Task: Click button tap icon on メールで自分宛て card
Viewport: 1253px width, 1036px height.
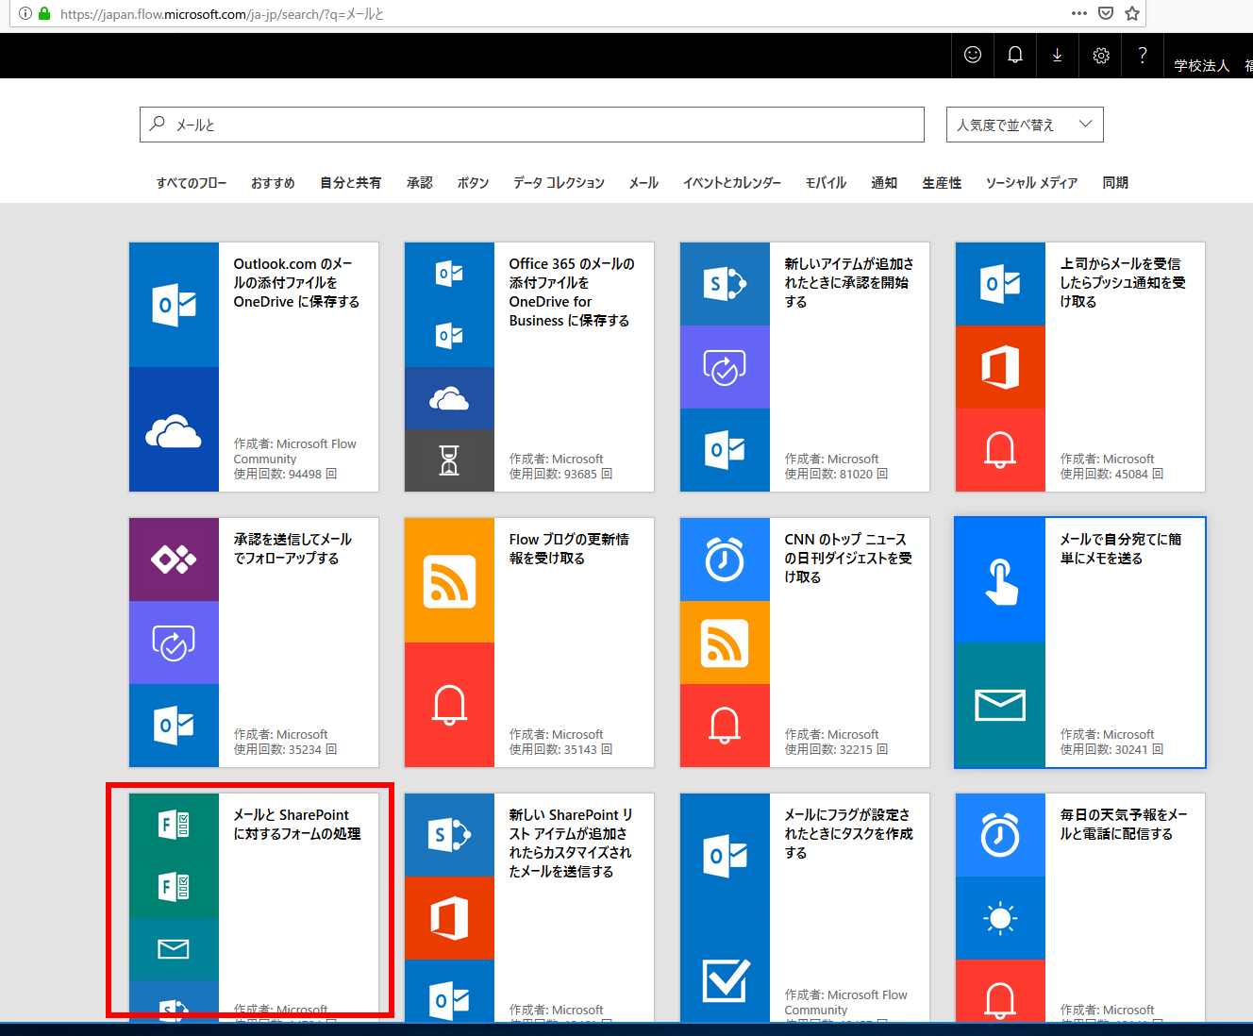Action: (x=1000, y=580)
